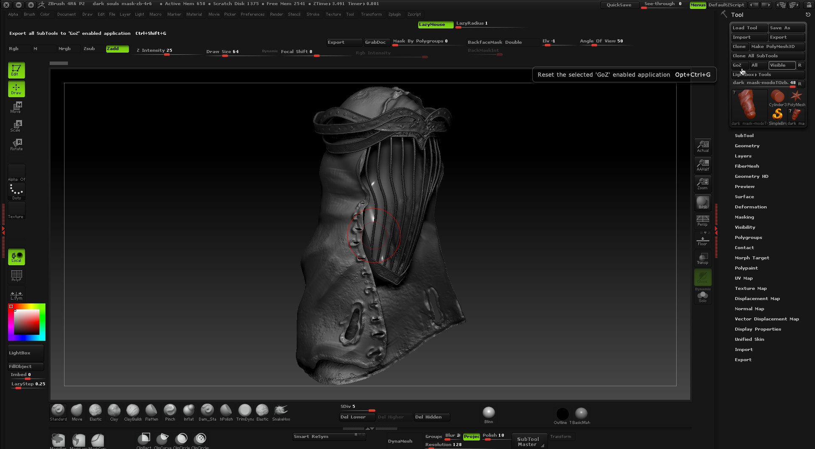Toggle the Zadd sculpt mode
815x449 pixels.
point(117,49)
